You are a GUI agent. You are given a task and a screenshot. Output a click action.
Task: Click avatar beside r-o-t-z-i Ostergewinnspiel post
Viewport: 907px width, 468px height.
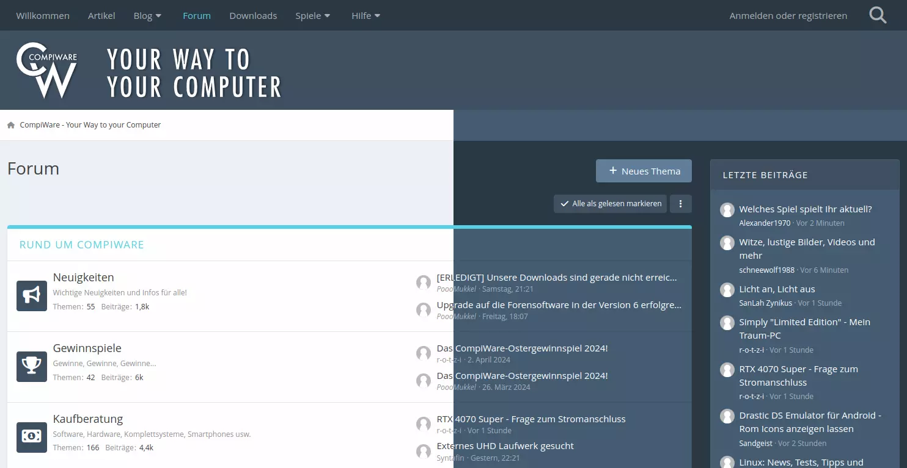pos(424,353)
